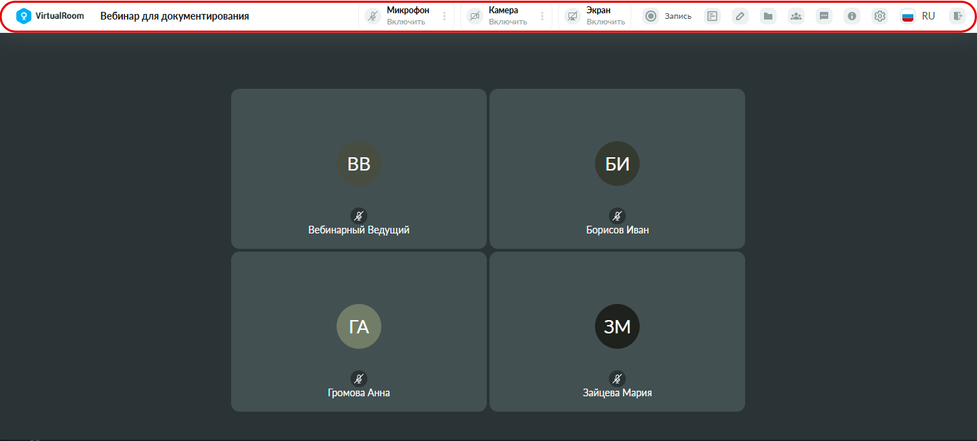Click the name Борисов Иван
This screenshot has width=977, height=441.
[617, 230]
